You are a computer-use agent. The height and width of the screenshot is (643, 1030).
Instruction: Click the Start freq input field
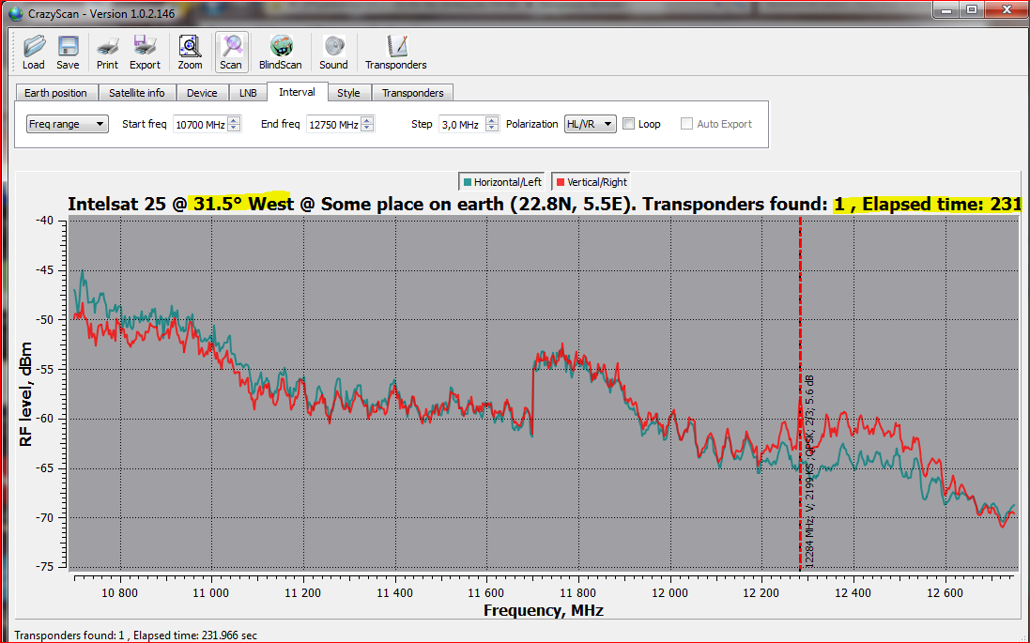pos(199,124)
